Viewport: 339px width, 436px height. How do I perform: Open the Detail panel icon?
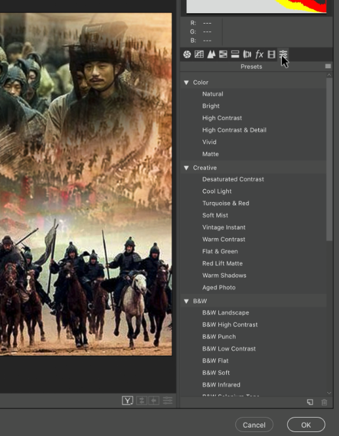(x=211, y=54)
